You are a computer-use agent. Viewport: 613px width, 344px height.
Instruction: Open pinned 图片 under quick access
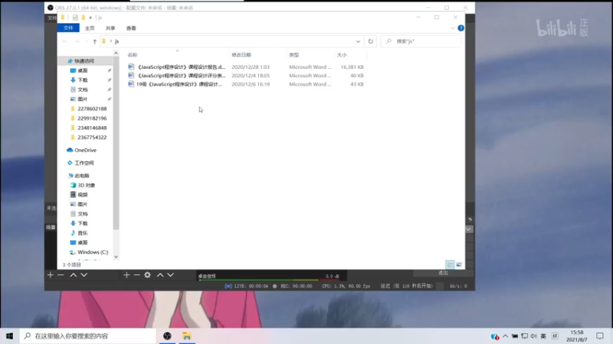tap(83, 99)
